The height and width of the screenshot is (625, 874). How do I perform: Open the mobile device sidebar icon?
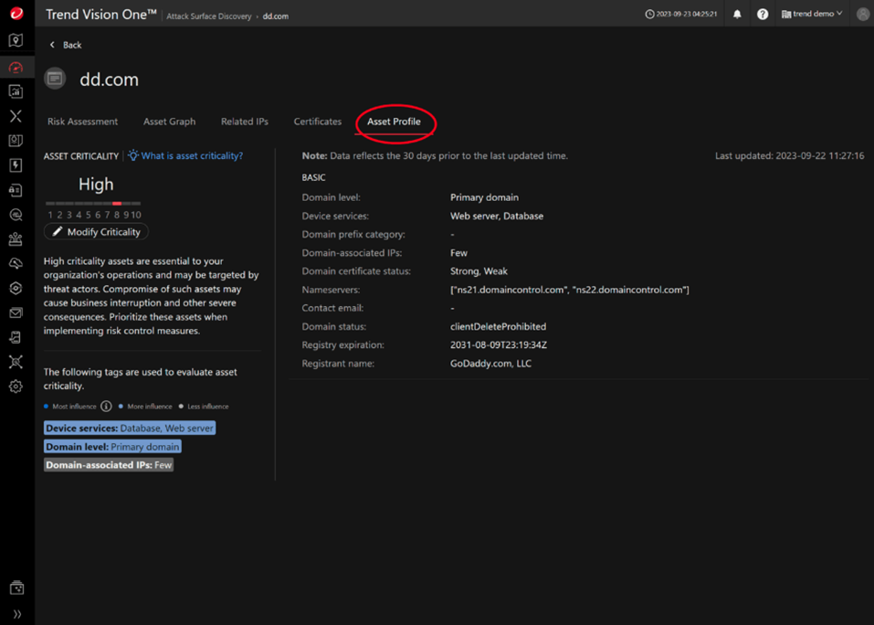click(x=16, y=337)
